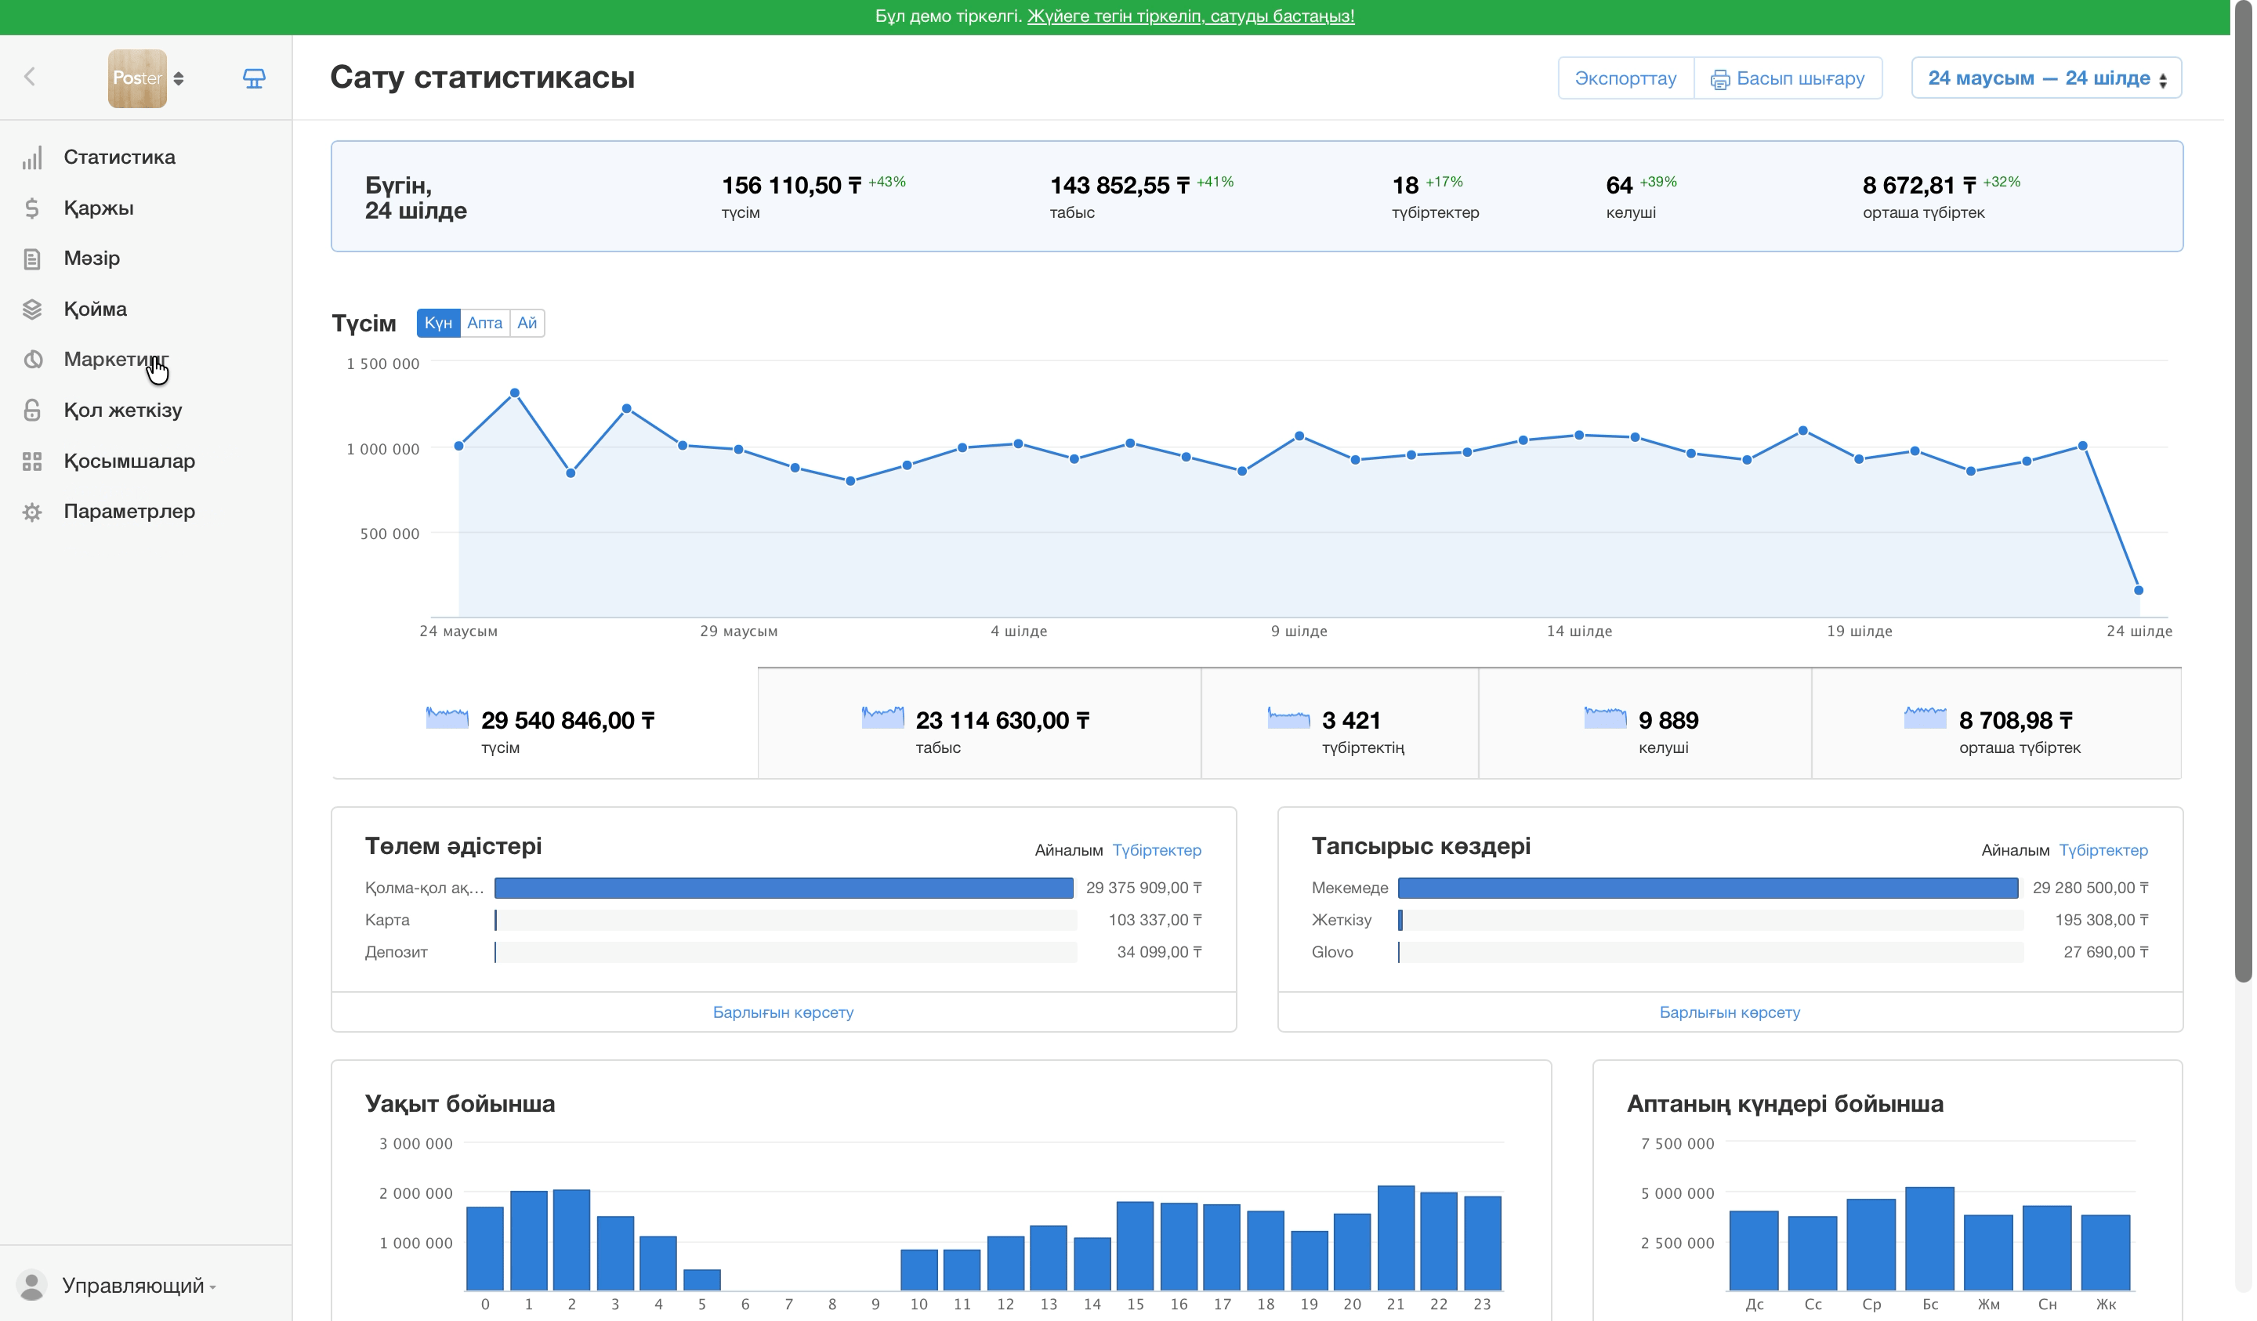Click the 24 шілде data point on the chart
Image resolution: width=2257 pixels, height=1321 pixels.
pos(2138,590)
